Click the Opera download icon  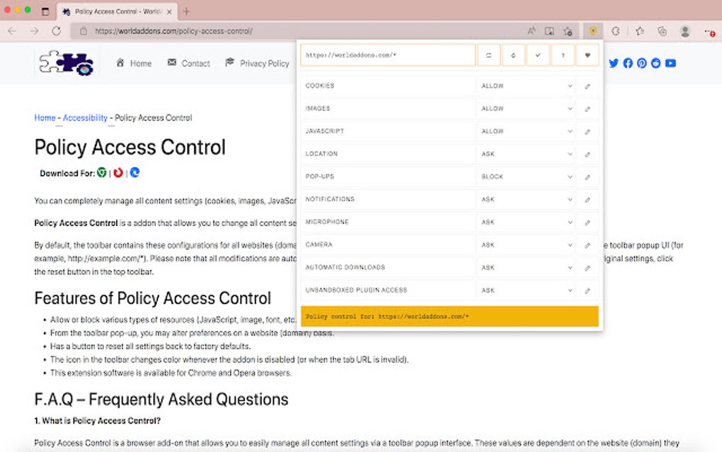tap(118, 173)
